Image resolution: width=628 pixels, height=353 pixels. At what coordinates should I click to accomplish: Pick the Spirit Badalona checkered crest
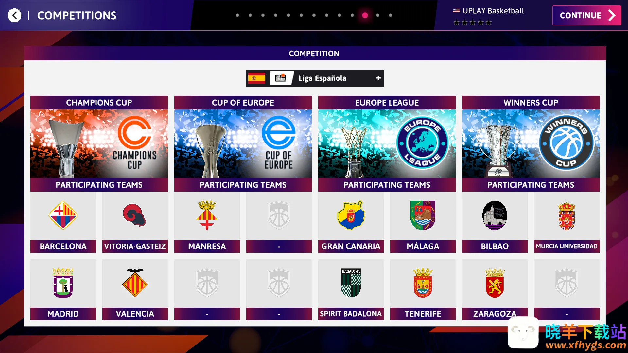click(351, 283)
